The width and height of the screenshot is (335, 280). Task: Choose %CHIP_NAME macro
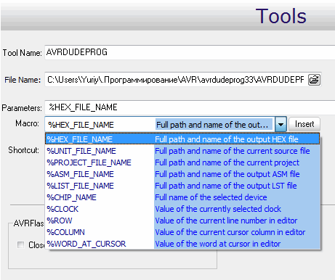coord(182,197)
